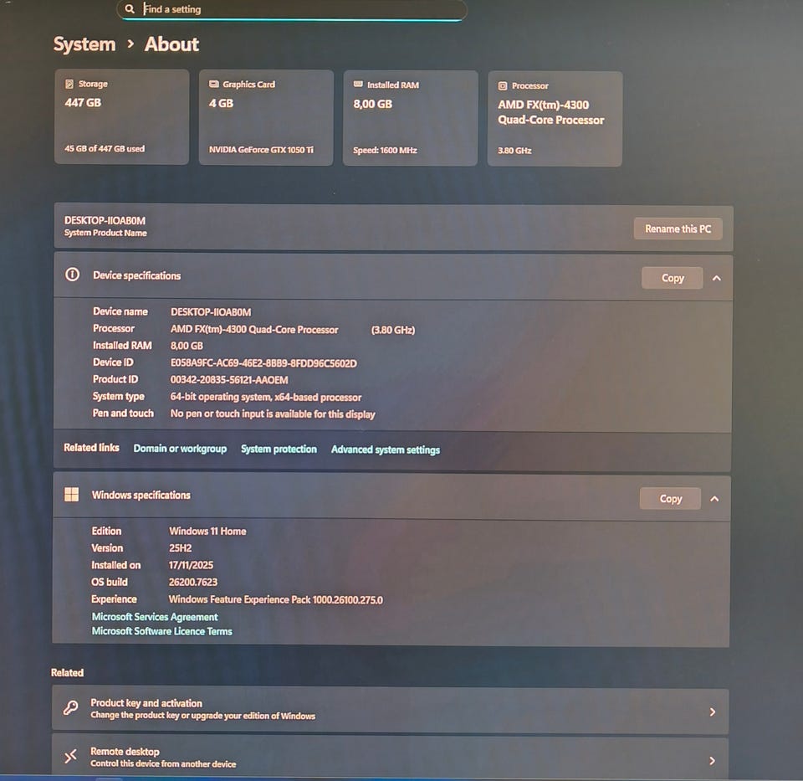Click the Remote desktop icon
This screenshot has height=781, width=803.
tap(70, 756)
